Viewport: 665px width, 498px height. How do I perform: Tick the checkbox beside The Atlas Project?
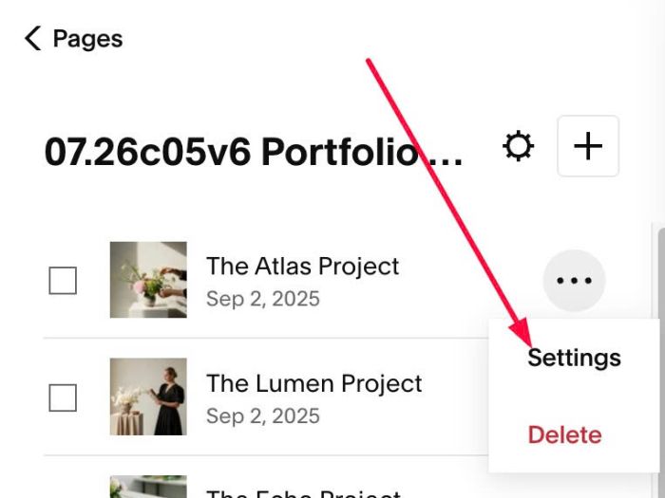[63, 281]
